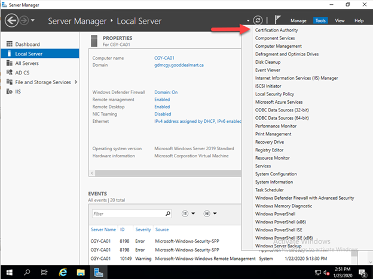
Task: Open the View menu
Action: 340,21
